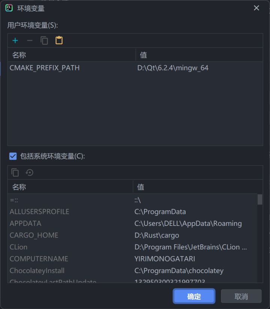Click the user variables 名称 column header
This screenshot has height=309, width=270.
pos(19,55)
